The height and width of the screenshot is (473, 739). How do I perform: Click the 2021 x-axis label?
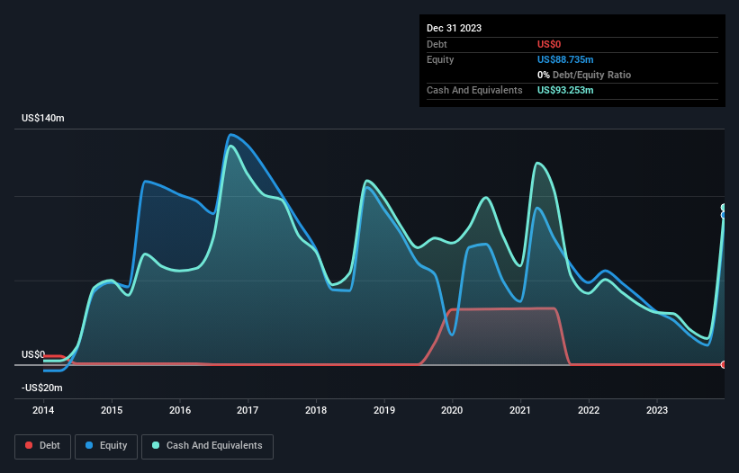coord(520,410)
